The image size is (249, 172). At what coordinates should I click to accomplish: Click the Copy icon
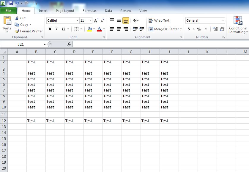point(17,25)
